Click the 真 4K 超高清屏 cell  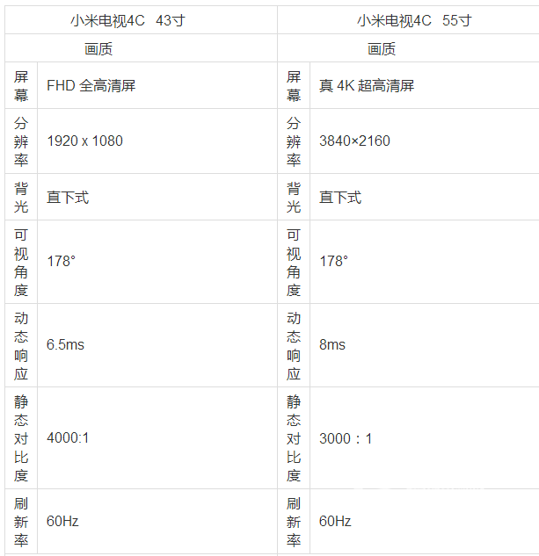[x=367, y=86]
